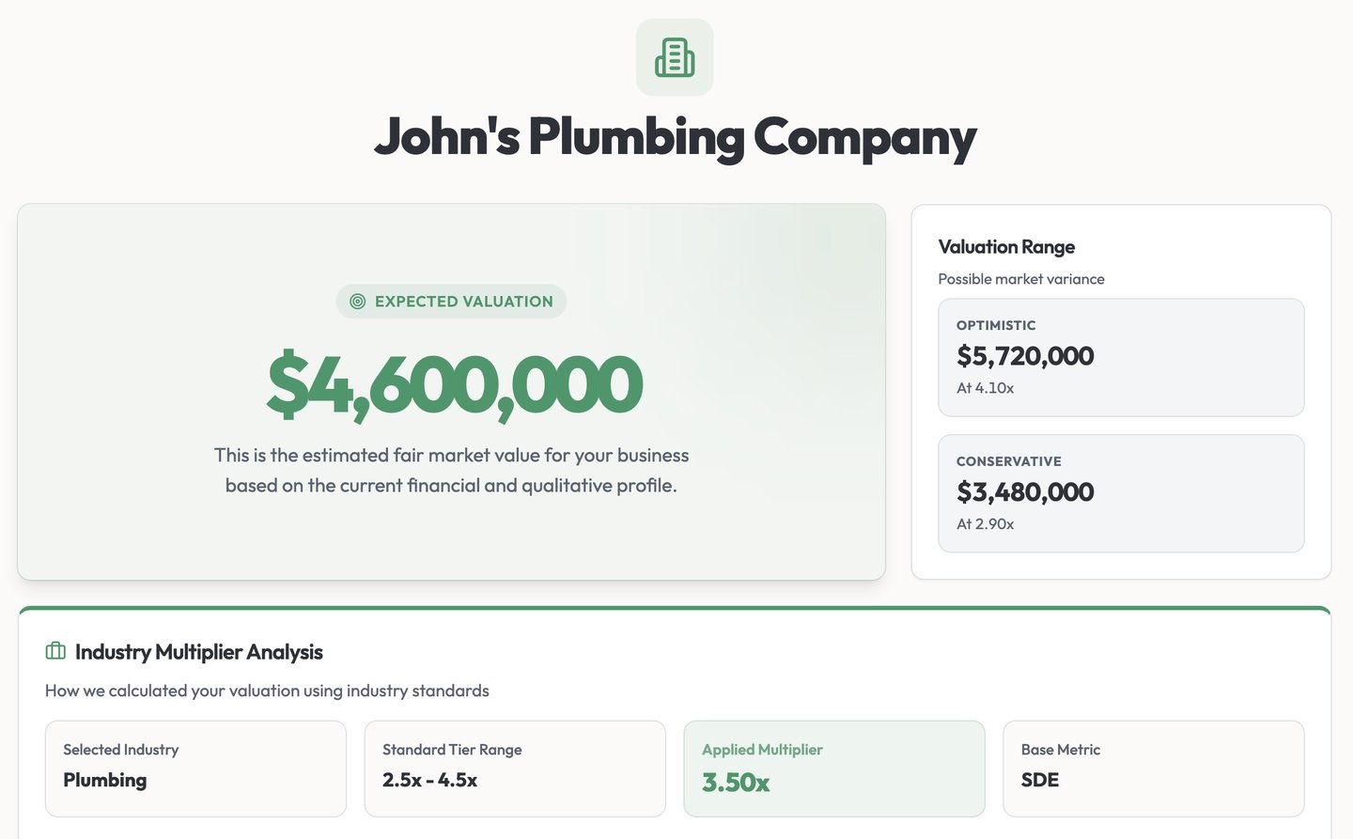
Task: Click the $5,720,000 optimistic value
Action: point(1025,356)
